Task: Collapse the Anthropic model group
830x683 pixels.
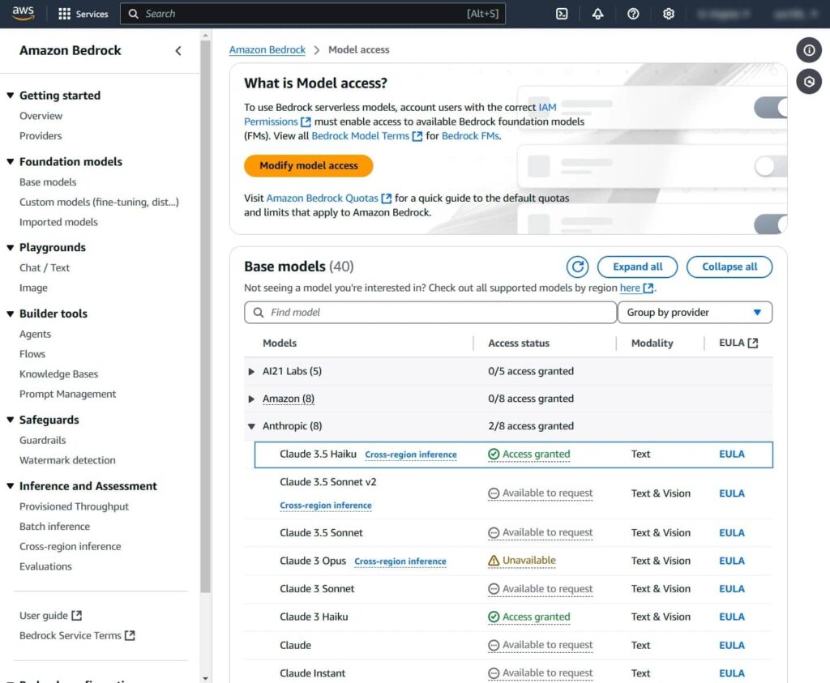Action: point(251,426)
